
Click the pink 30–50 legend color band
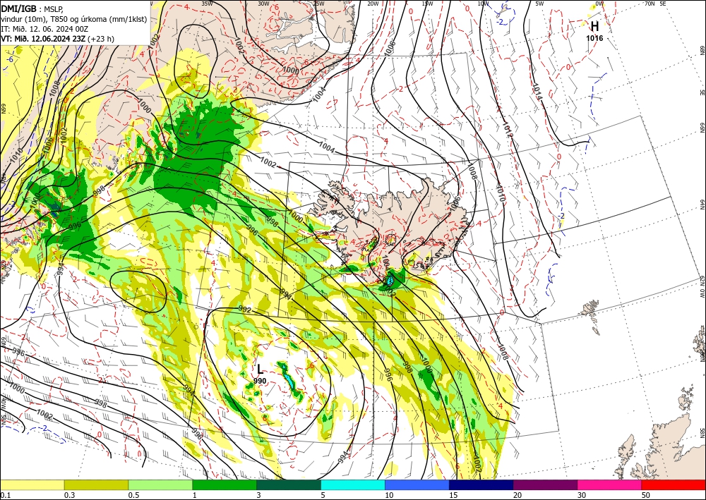[610, 484]
